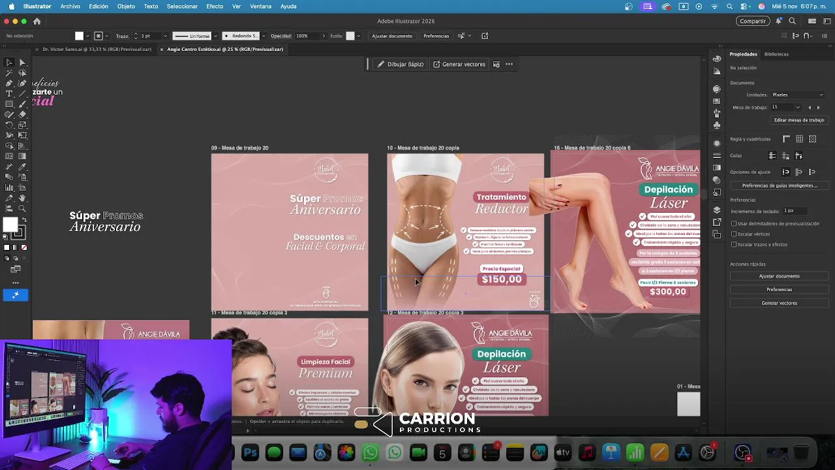Open the Edit Toolbar three-dots button
Image resolution: width=835 pixels, height=470 pixels.
pos(16,283)
